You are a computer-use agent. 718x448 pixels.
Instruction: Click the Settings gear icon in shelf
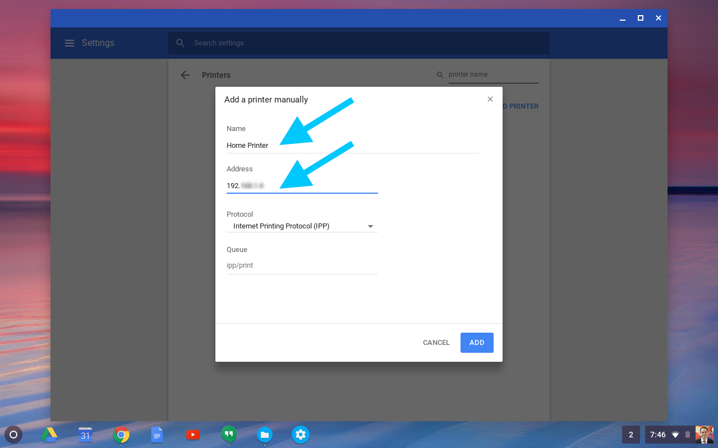point(300,435)
